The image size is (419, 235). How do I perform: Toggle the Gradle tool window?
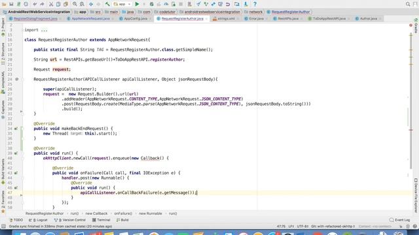tap(416, 26)
